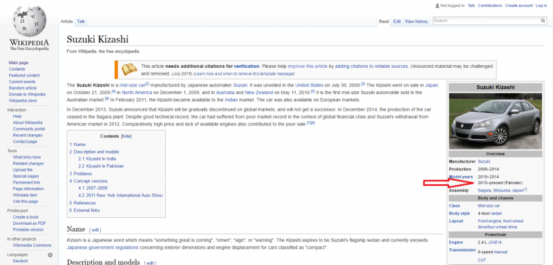The width and height of the screenshot is (553, 265).
Task: Click Cite this page
Action: [26, 202]
